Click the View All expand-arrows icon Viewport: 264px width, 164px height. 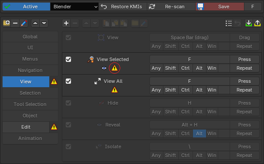[x=98, y=81]
